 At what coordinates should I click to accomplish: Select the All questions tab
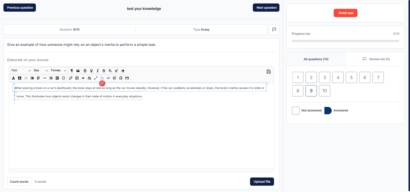pyautogui.click(x=316, y=59)
